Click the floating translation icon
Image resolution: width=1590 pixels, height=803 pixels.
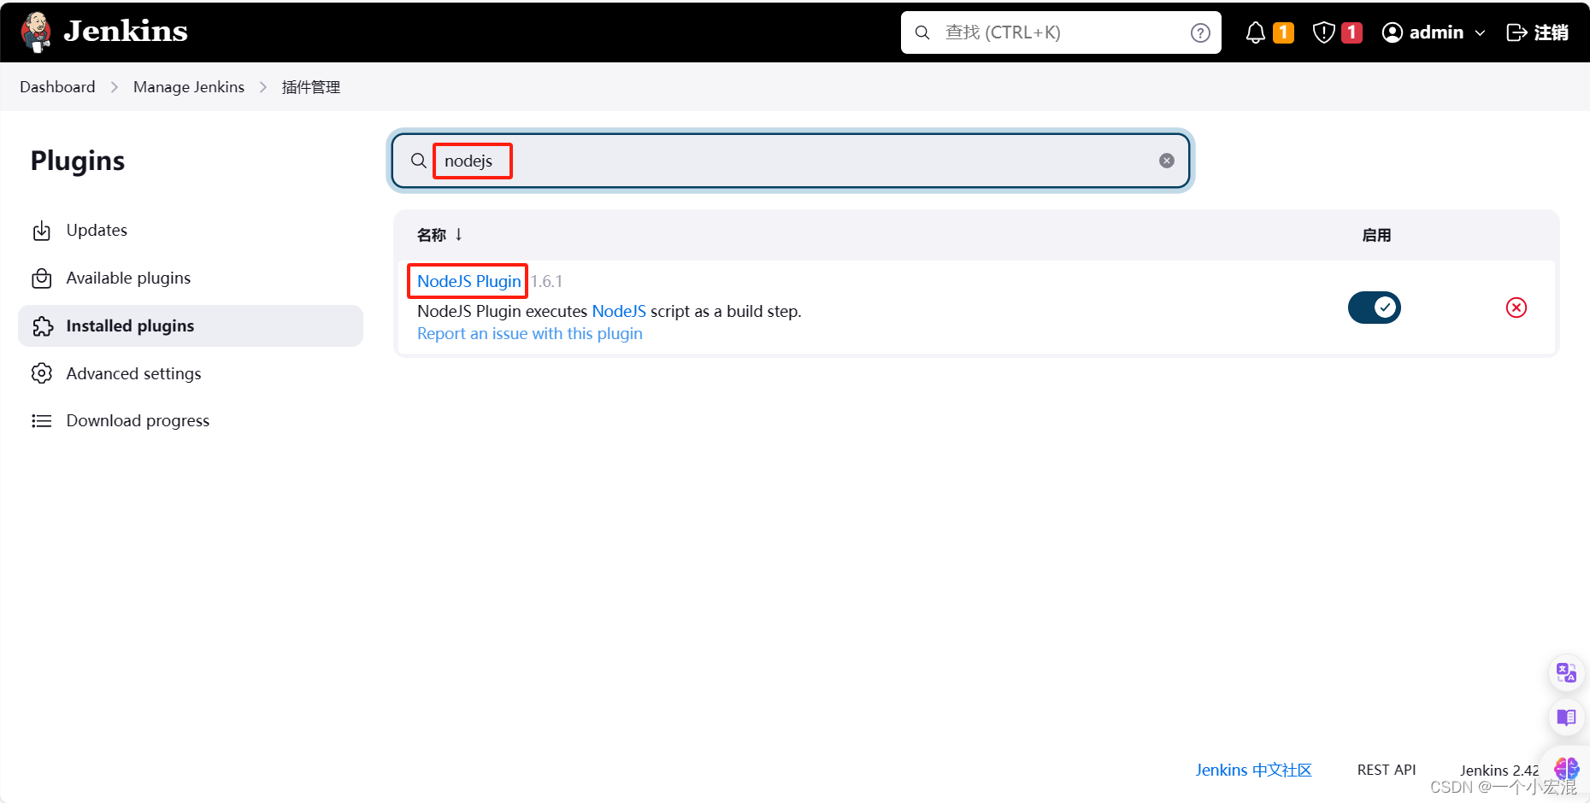1566,672
